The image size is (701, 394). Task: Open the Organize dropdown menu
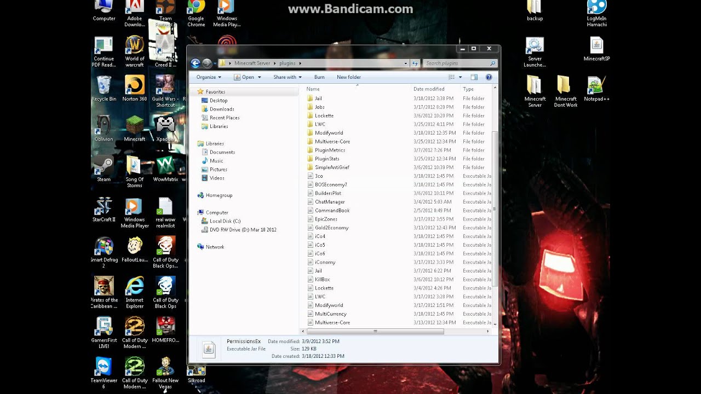(x=209, y=77)
